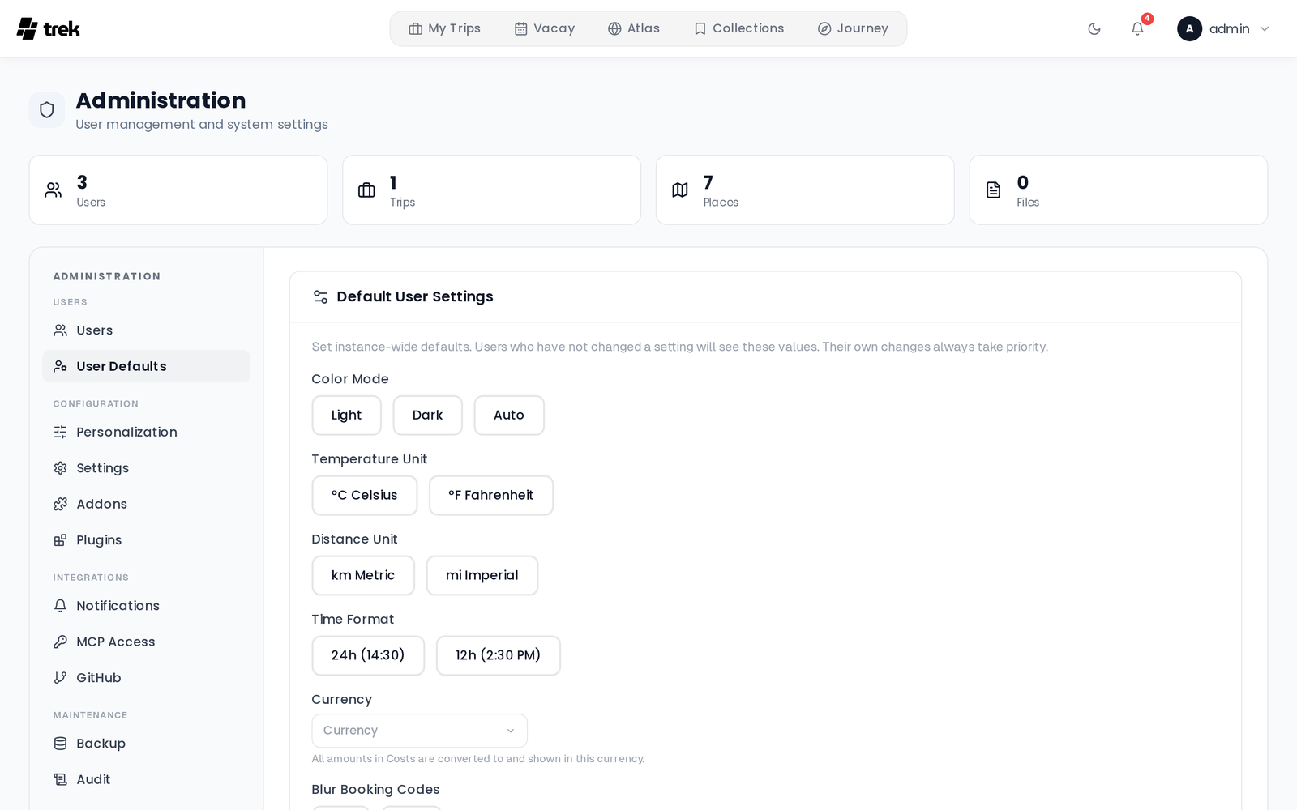
Task: Toggle dark mode moon icon
Action: 1094,29
